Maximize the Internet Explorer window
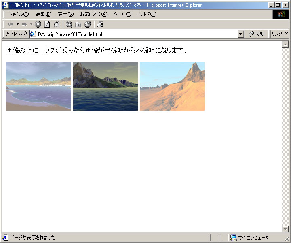This screenshot has height=243, width=291. (278, 5)
